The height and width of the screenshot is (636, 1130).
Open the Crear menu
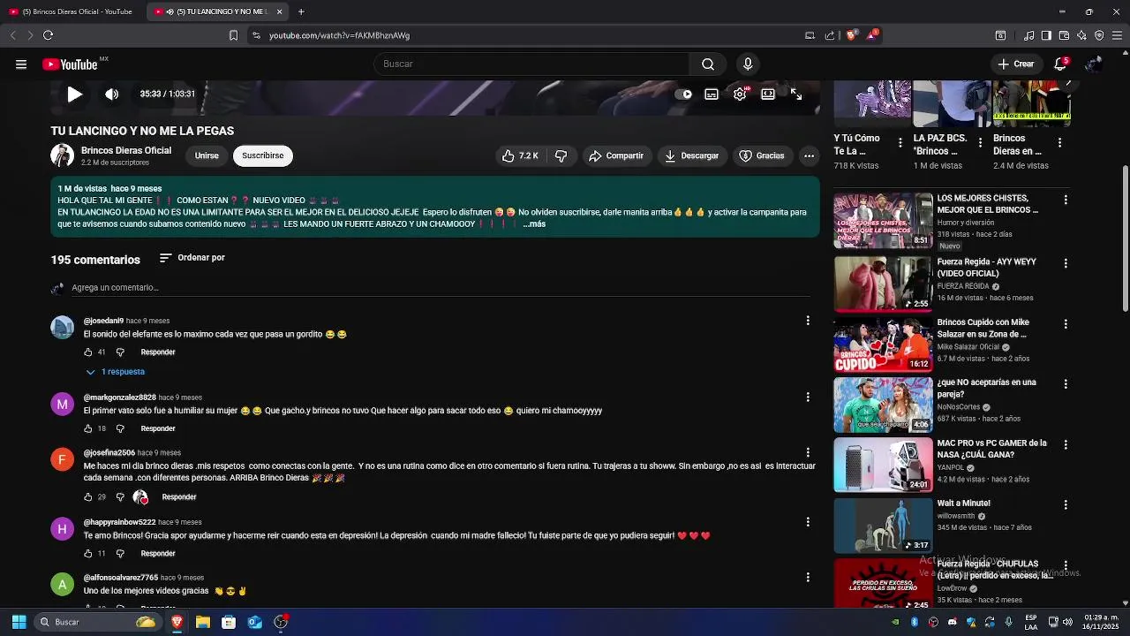click(1016, 64)
